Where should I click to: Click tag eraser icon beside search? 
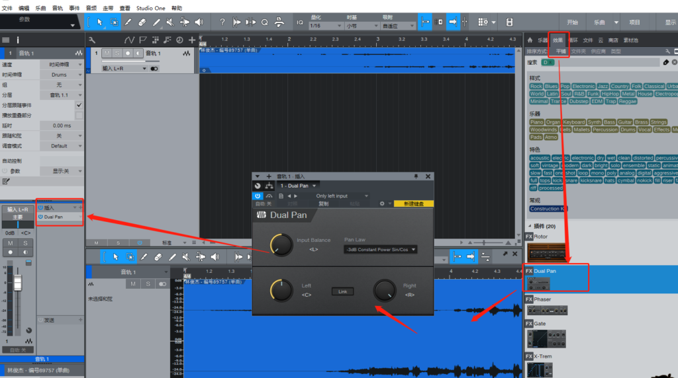[x=666, y=63]
